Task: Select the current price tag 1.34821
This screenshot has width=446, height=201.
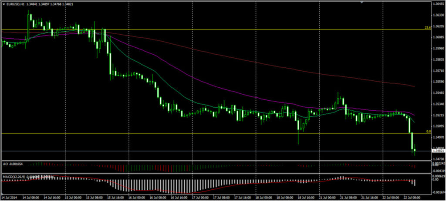Action: pyautogui.click(x=438, y=151)
